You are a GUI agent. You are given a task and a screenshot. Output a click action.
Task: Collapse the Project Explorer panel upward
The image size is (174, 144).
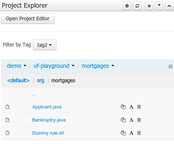(169, 6)
